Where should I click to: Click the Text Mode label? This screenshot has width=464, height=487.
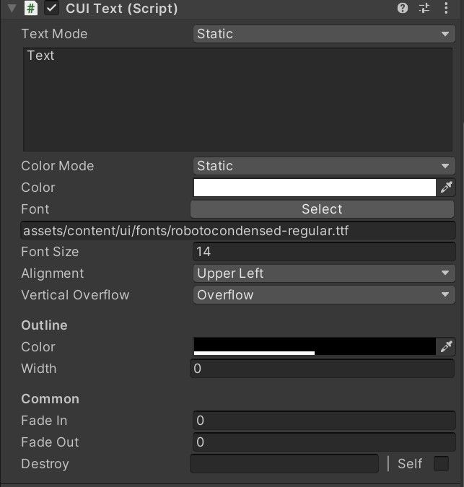point(54,34)
